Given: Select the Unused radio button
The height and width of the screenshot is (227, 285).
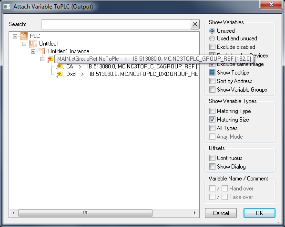Looking at the screenshot, I should 212,31.
